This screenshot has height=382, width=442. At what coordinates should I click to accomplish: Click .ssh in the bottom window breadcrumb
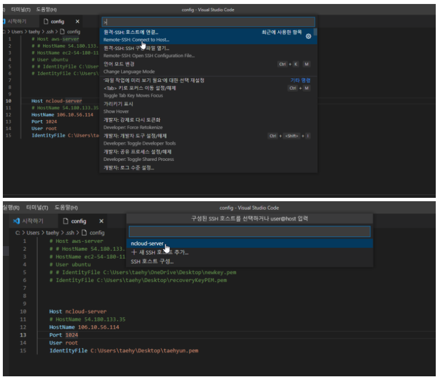[x=70, y=232]
